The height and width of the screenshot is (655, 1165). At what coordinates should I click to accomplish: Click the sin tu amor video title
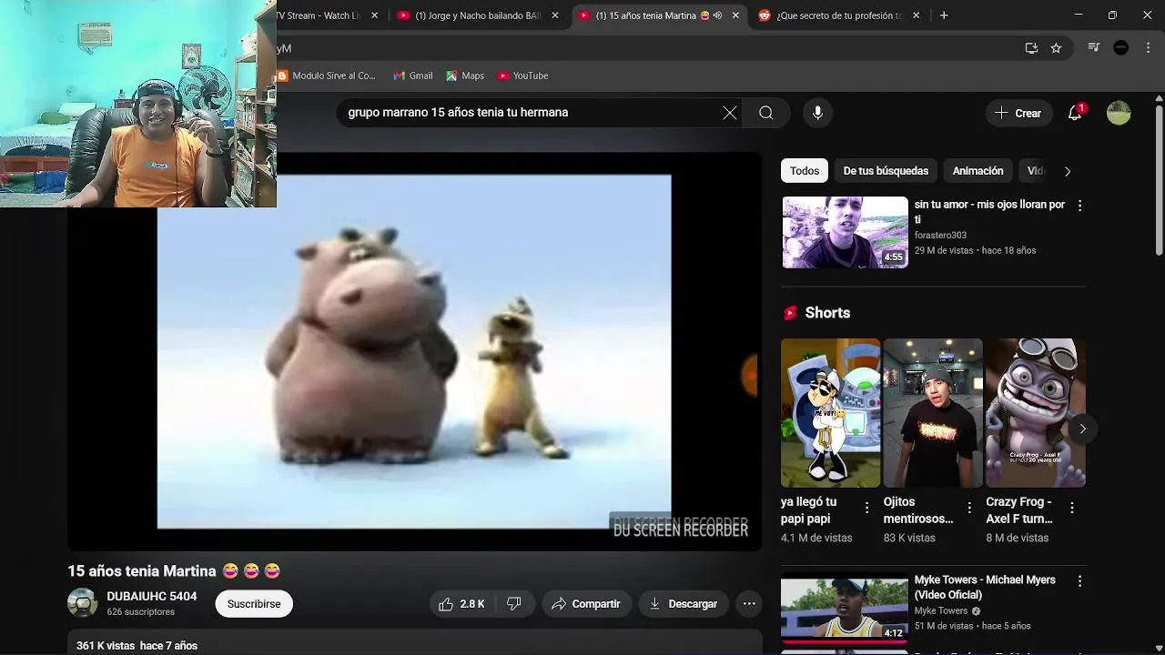pyautogui.click(x=989, y=212)
